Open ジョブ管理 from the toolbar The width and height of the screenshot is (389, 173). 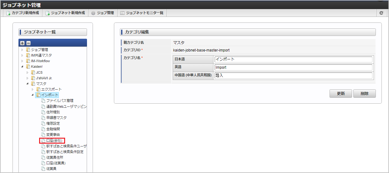coord(103,13)
